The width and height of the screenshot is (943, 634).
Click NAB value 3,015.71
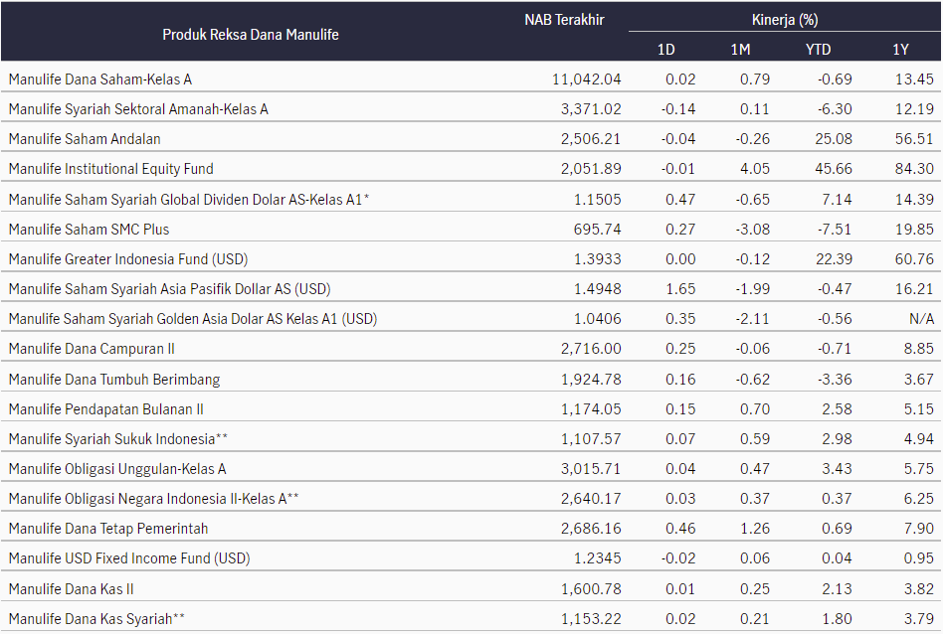tap(591, 469)
